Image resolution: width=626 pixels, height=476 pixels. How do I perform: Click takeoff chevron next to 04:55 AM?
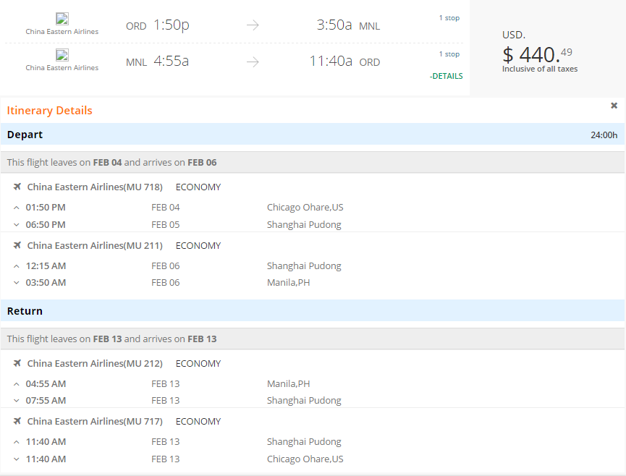(17, 384)
